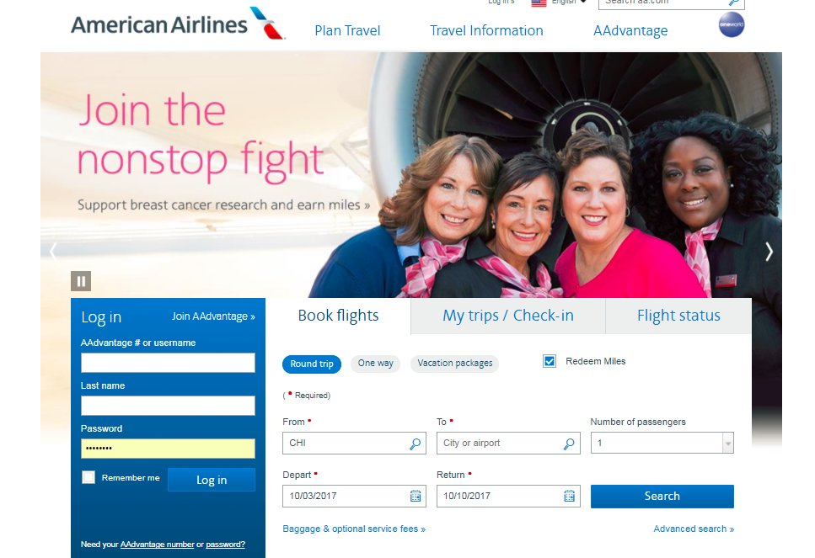Click the oneworld alliance logo
The width and height of the screenshot is (815, 558).
(x=732, y=24)
